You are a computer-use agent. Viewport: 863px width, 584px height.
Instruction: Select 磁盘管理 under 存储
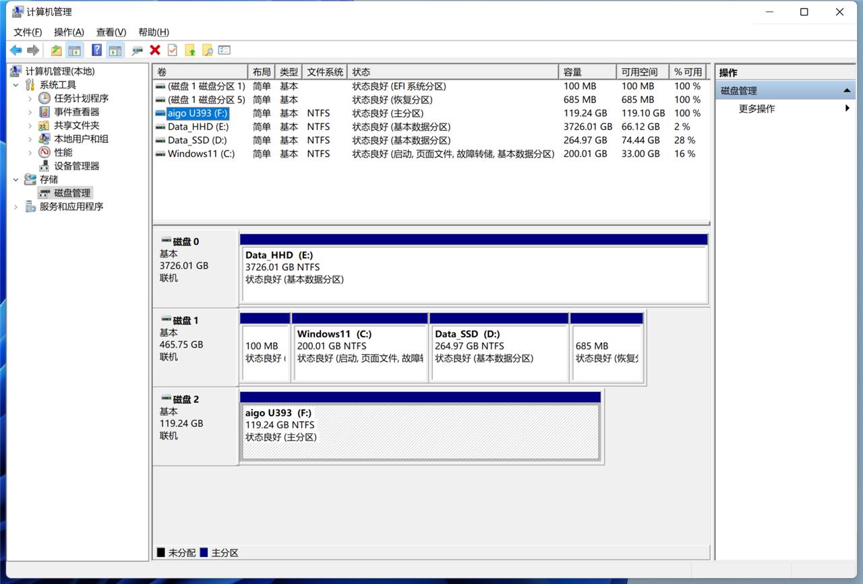71,193
